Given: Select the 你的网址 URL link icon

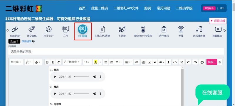Looking at the screenshot, I should [x=15, y=29].
